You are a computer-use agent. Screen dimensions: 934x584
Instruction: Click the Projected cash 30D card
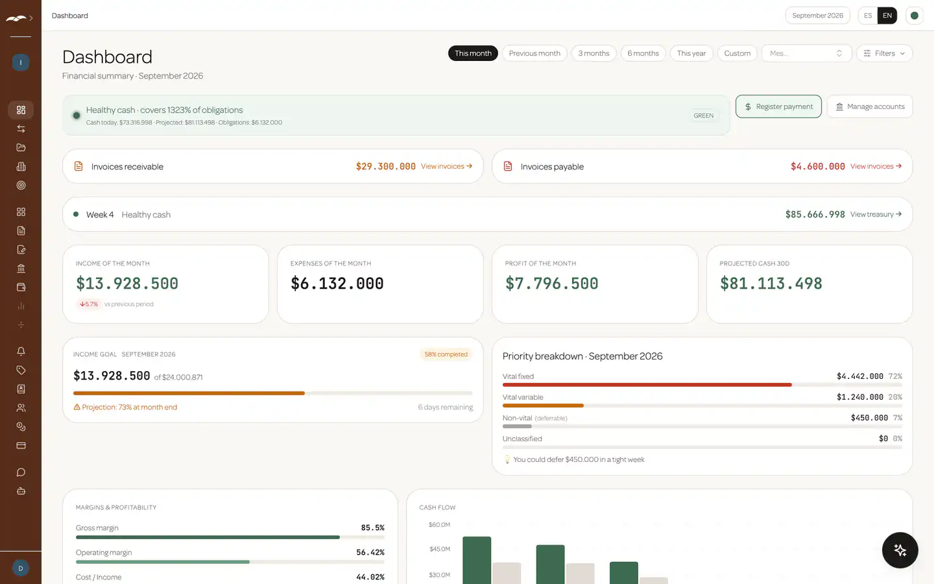pyautogui.click(x=809, y=284)
